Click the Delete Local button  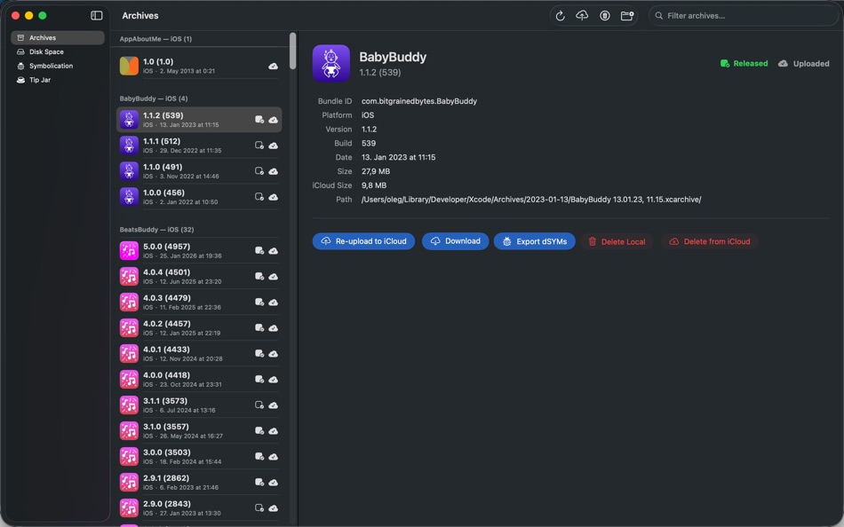(617, 241)
